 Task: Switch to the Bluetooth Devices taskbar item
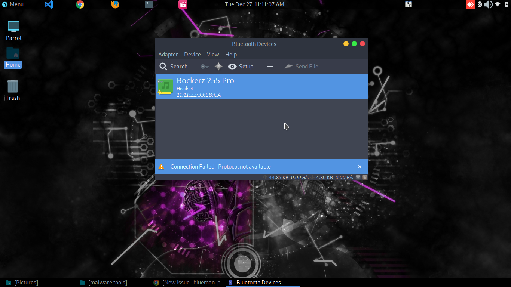point(258,283)
